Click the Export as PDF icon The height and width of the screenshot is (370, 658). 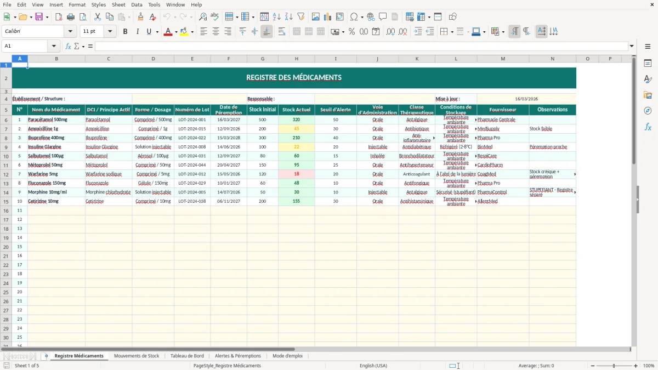[x=59, y=17]
